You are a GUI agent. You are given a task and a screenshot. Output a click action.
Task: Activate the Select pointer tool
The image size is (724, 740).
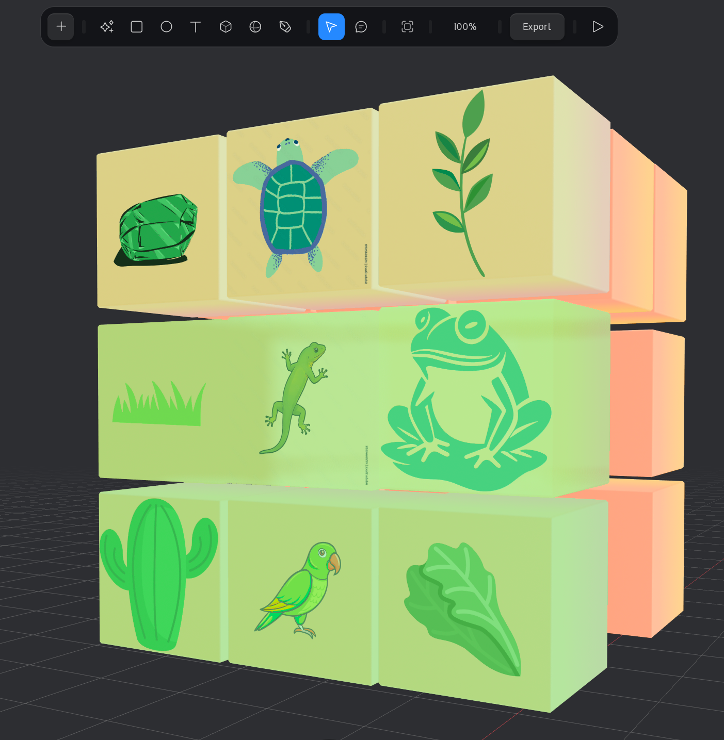click(x=331, y=27)
